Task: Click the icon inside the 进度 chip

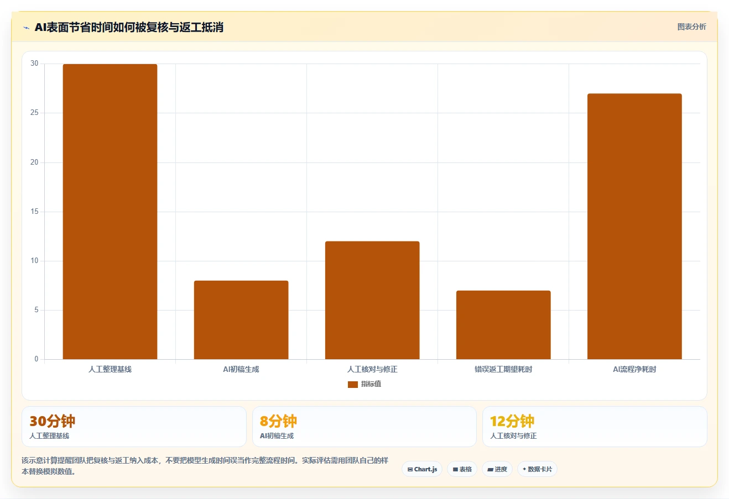Action: [x=490, y=469]
